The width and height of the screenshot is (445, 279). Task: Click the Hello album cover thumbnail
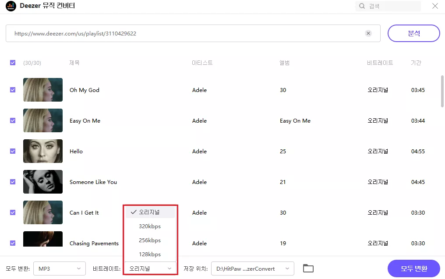point(43,151)
